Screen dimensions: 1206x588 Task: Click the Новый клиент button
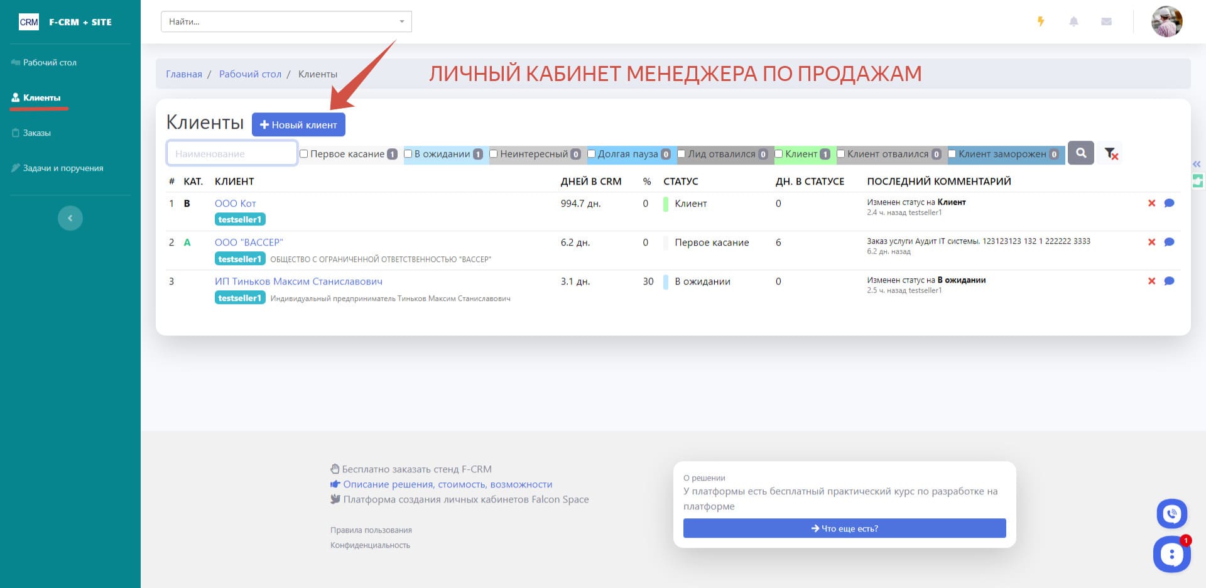(x=298, y=124)
